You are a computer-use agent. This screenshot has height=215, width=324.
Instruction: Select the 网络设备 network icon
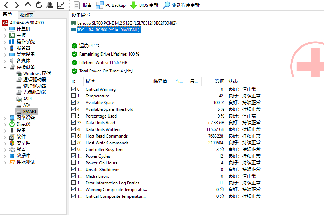12,118
